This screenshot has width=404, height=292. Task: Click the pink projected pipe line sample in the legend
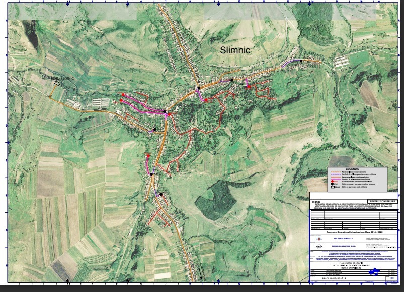point(336,179)
